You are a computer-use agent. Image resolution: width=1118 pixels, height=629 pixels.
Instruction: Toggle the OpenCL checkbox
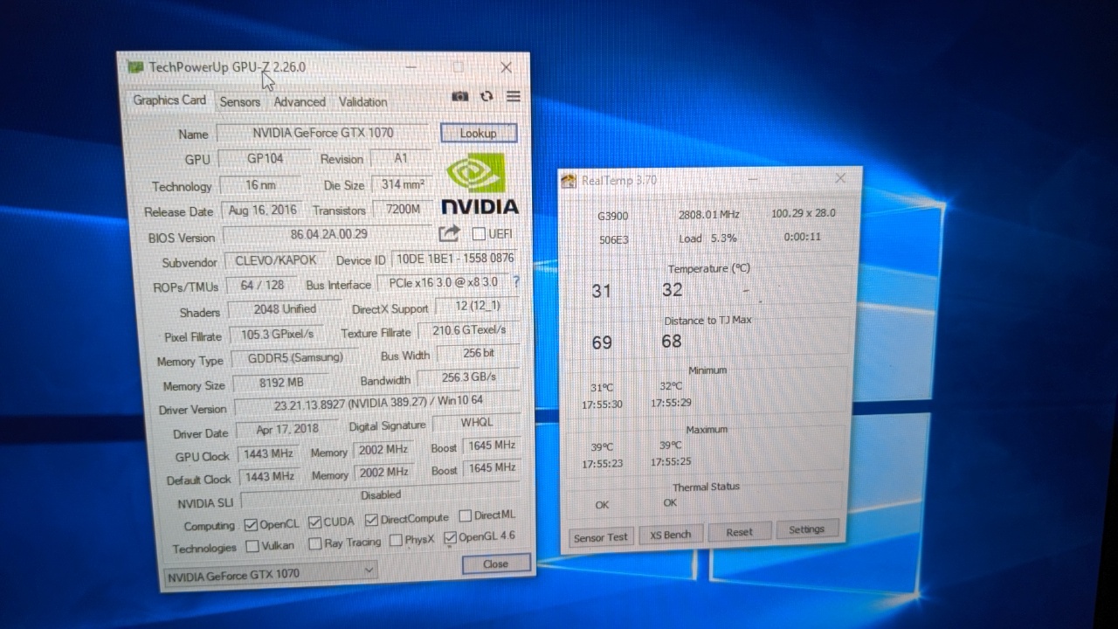(251, 524)
